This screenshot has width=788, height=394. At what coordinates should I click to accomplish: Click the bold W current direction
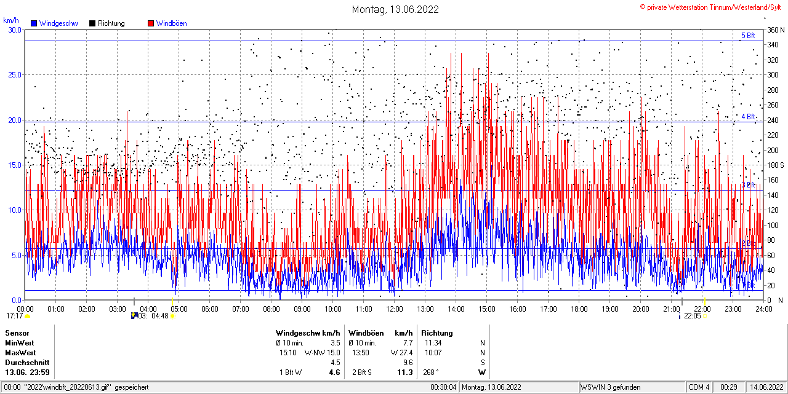482,372
